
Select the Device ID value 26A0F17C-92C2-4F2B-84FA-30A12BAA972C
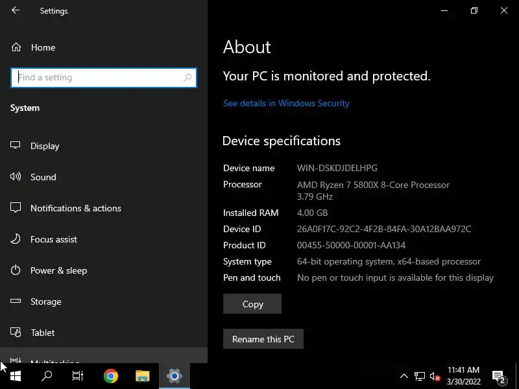(x=384, y=229)
